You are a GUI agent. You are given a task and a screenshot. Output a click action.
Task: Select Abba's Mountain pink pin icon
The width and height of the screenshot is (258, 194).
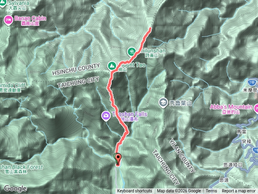[256, 108]
